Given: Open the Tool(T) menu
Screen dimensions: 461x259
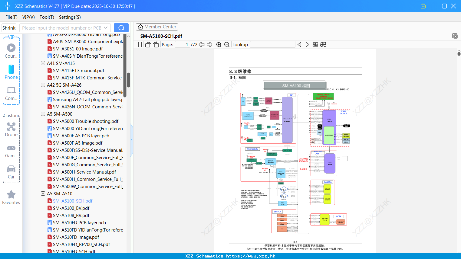Looking at the screenshot, I should pos(47,17).
